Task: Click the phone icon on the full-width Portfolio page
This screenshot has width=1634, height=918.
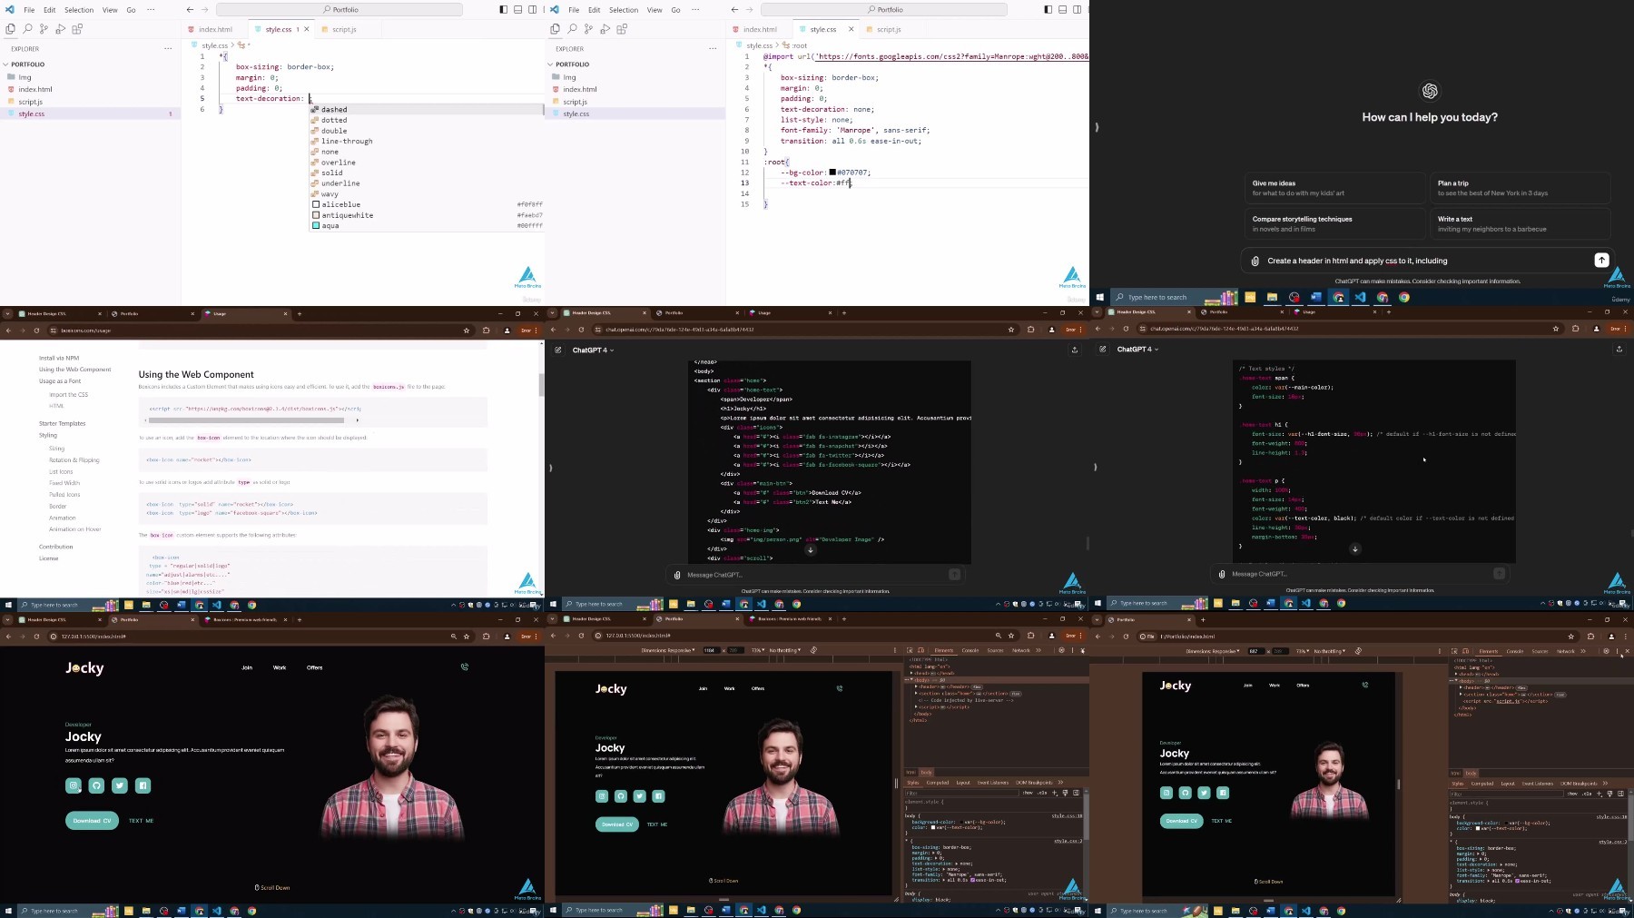Action: click(464, 667)
